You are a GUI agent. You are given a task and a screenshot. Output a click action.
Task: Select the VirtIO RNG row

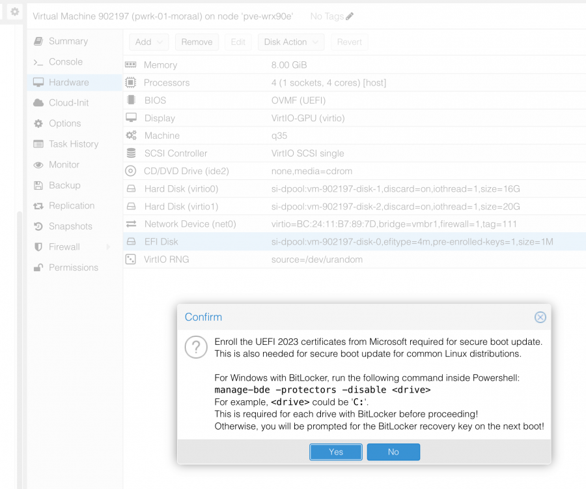point(354,259)
